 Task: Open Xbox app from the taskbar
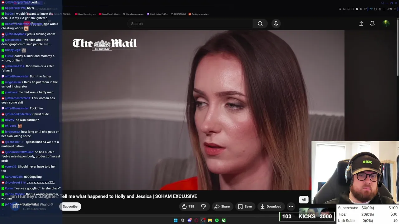click(x=224, y=220)
